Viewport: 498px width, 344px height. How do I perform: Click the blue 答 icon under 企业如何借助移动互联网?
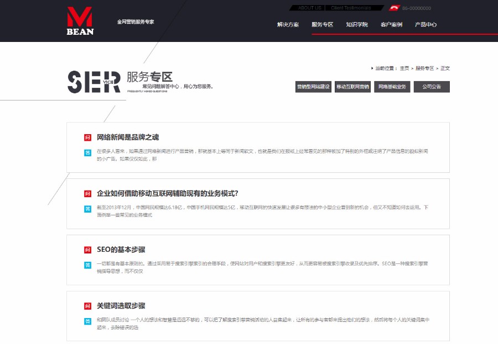(x=87, y=209)
